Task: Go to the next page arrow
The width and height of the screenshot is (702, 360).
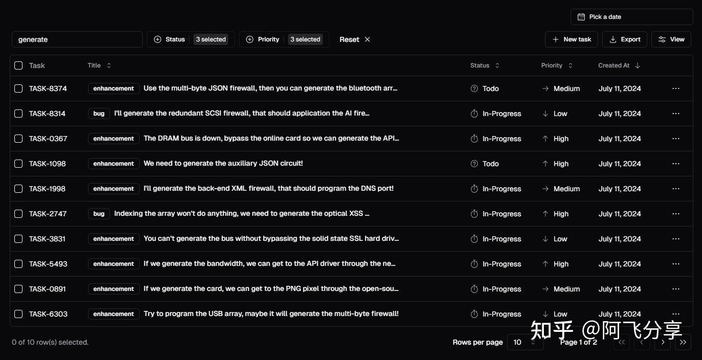Action: [663, 342]
